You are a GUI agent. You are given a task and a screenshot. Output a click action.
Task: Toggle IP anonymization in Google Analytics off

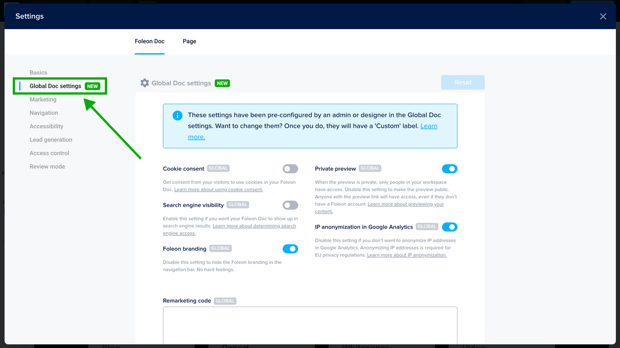pos(449,227)
